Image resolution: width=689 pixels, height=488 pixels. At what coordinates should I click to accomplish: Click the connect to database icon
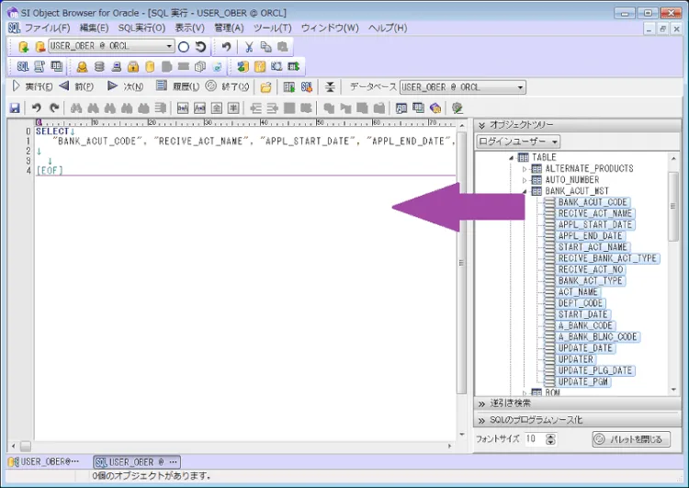24,46
